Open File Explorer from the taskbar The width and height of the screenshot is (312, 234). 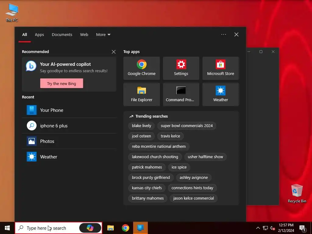[110, 228]
